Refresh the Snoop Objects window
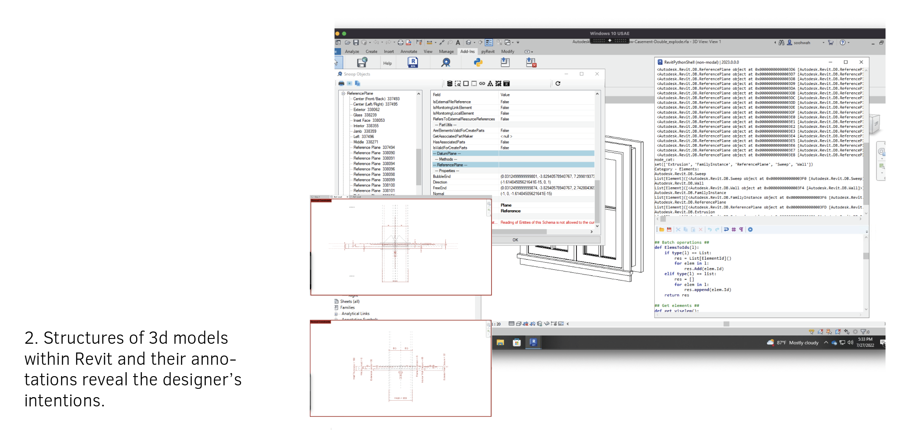This screenshot has width=921, height=430. [558, 83]
